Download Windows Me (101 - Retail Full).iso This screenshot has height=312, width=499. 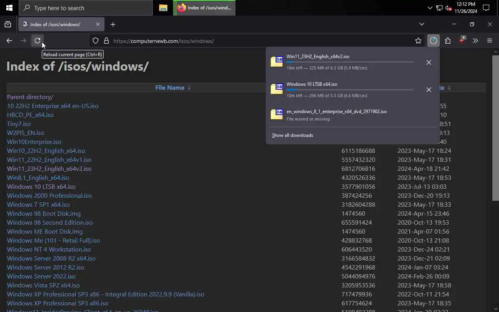[x=53, y=240]
